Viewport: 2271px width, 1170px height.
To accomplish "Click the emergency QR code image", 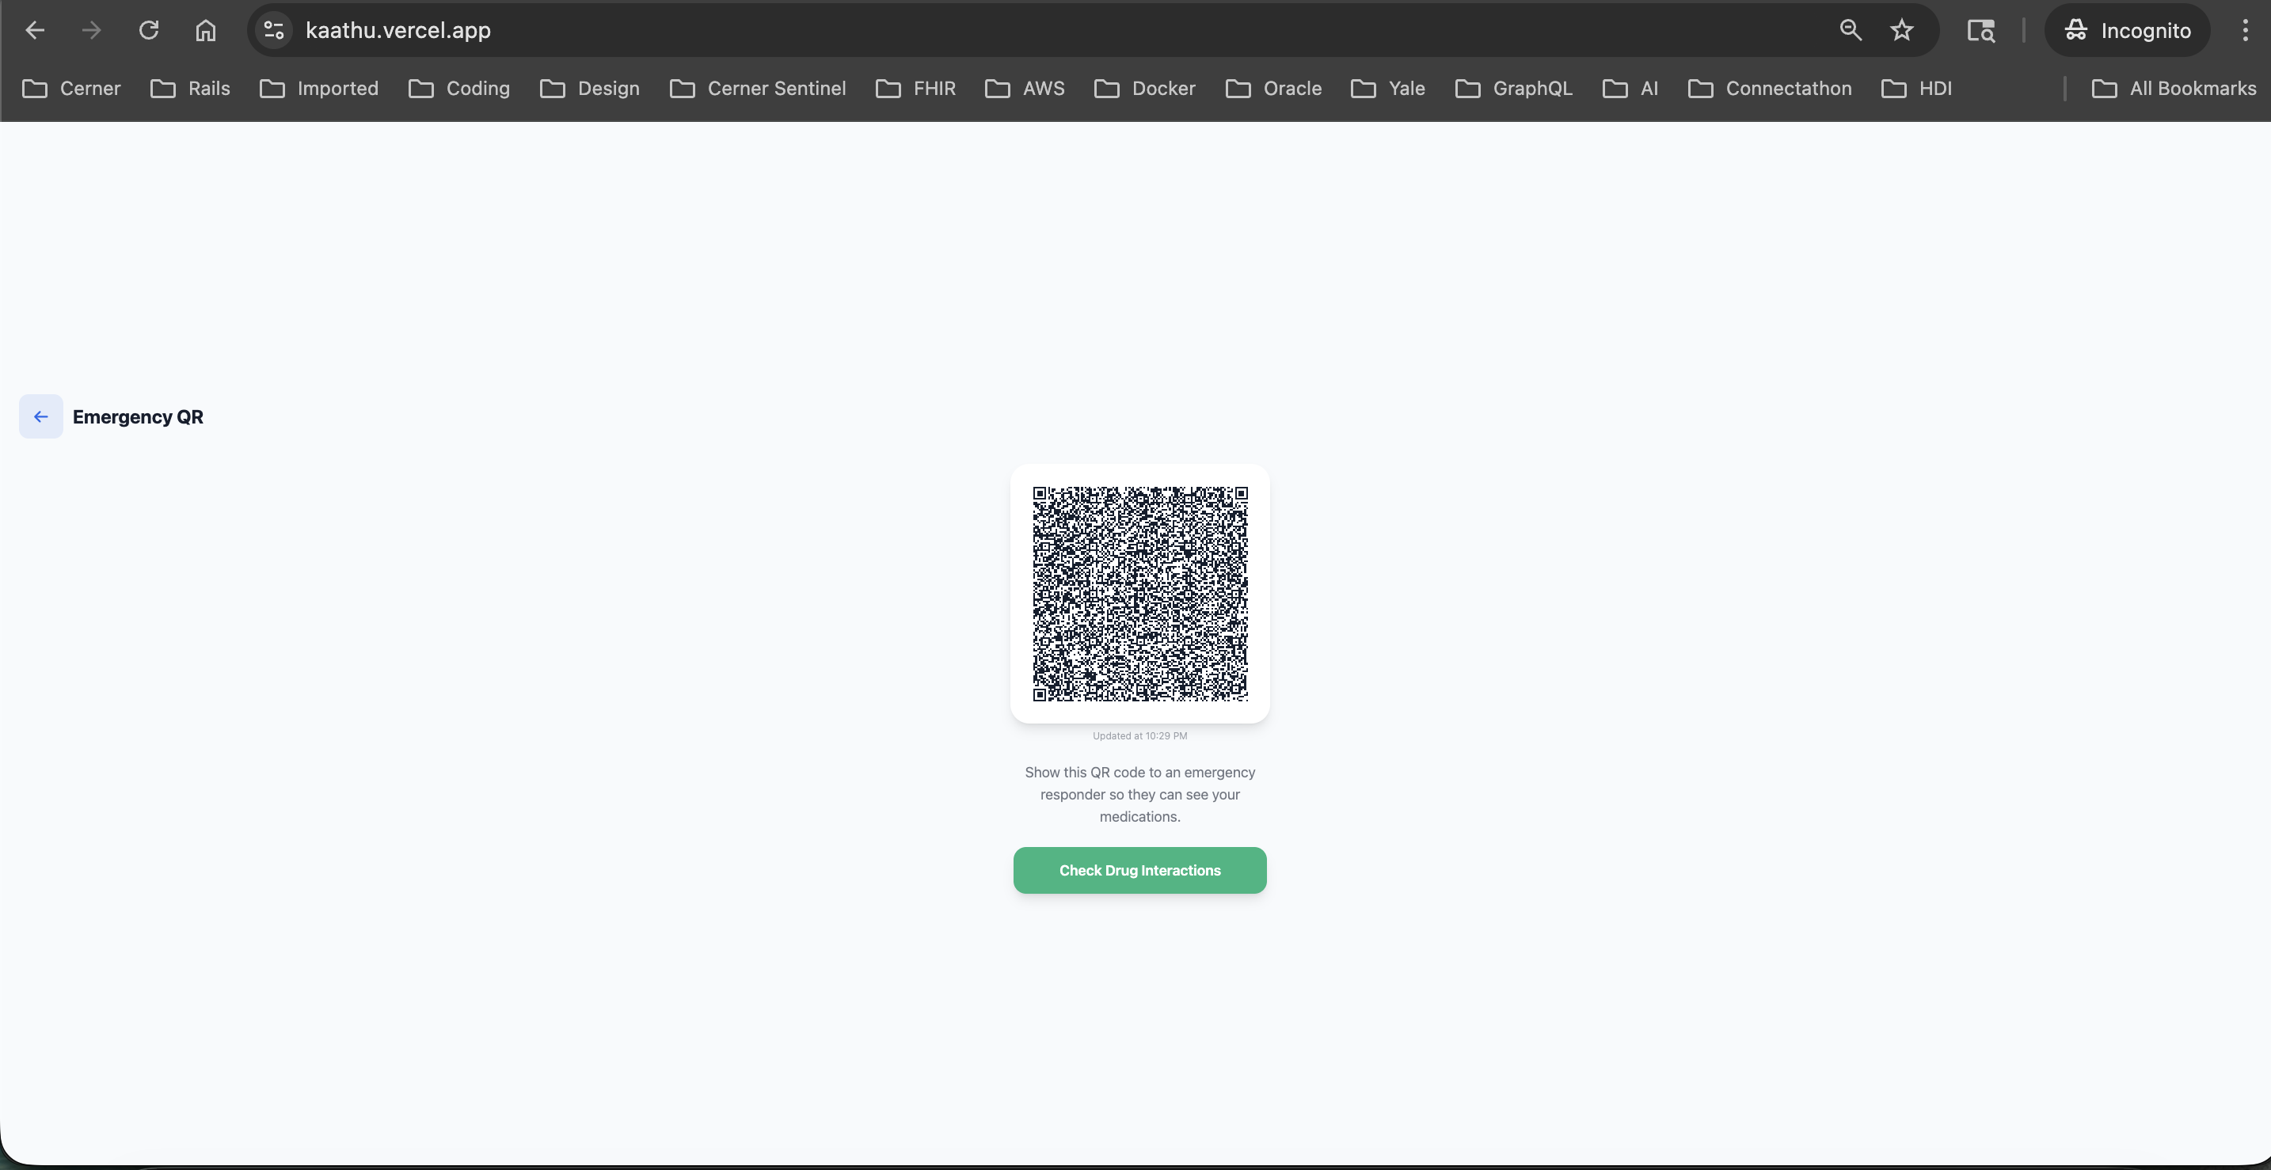I will [1140, 594].
